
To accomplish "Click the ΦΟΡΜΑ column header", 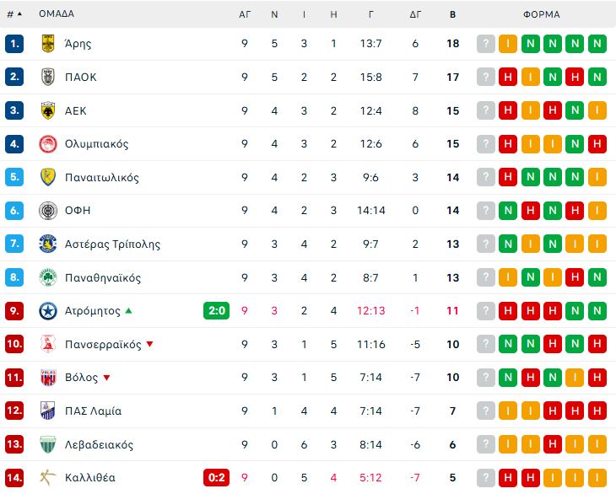I will [x=541, y=14].
